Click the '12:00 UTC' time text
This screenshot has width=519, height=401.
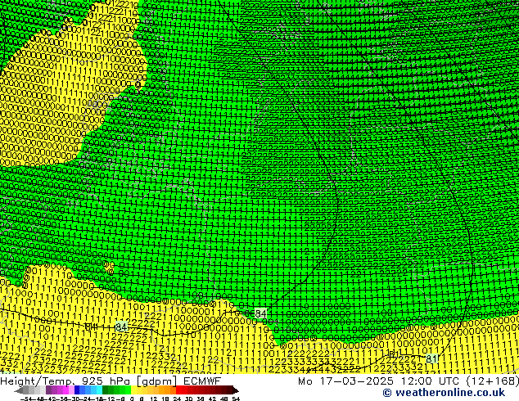[430, 381]
